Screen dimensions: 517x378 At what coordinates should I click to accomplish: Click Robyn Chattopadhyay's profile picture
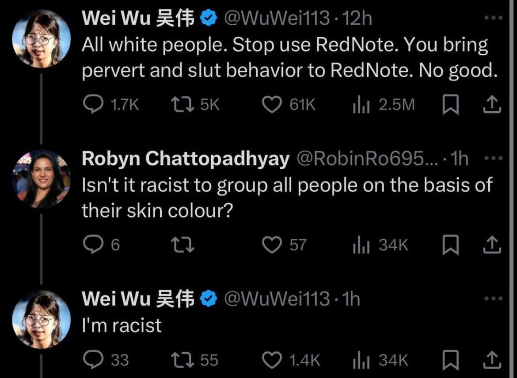point(42,178)
